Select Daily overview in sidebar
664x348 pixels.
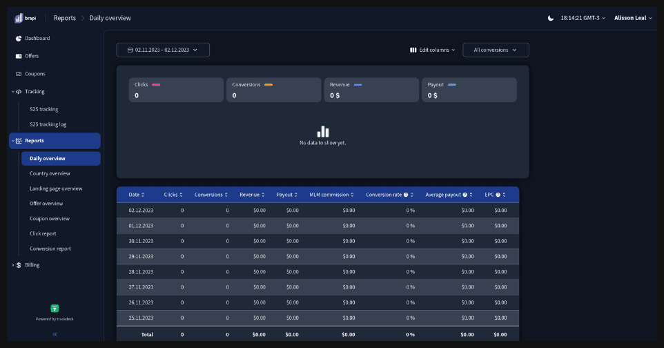tap(61, 159)
